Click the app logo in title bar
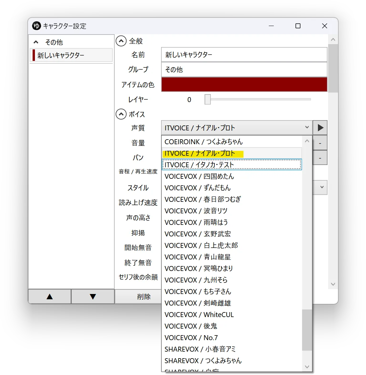 (37, 26)
